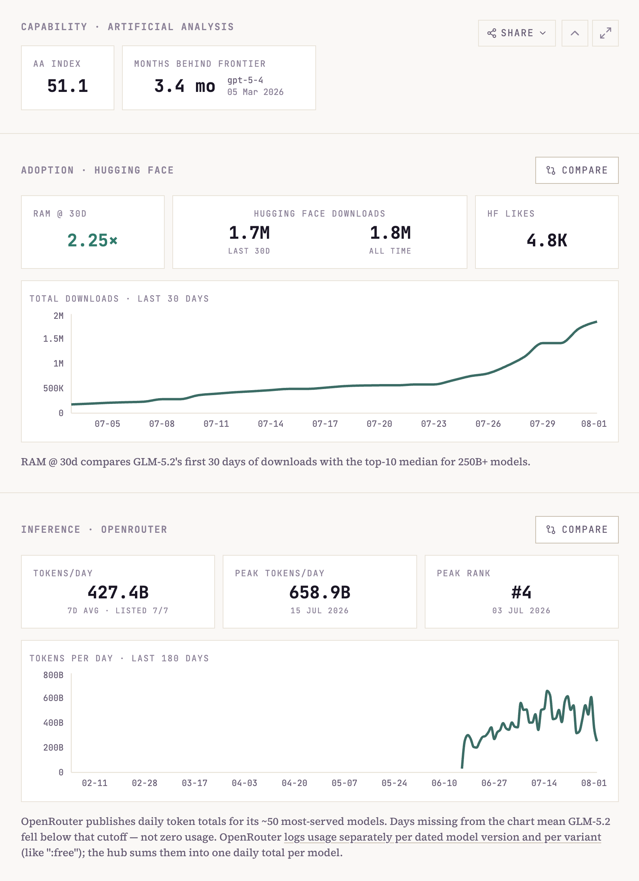This screenshot has height=881, width=639.
Task: Open the Share dropdown menu
Action: [x=516, y=33]
